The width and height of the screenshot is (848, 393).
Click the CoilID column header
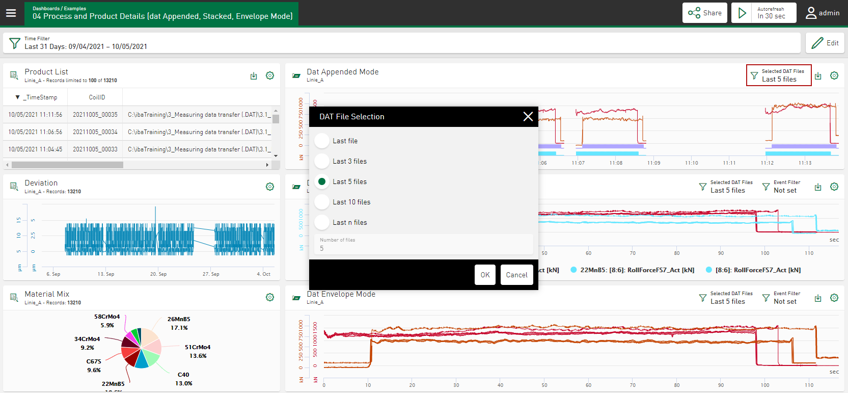tap(97, 97)
